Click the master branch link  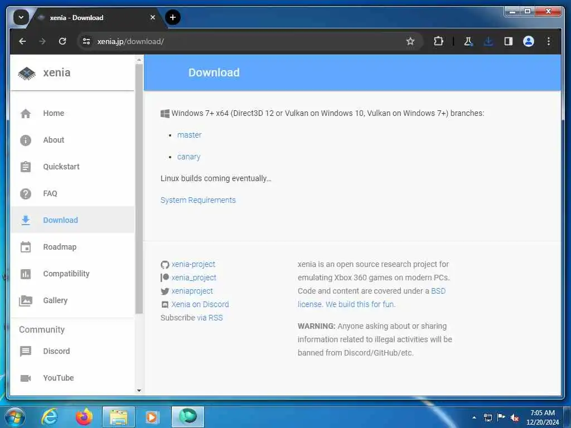pyautogui.click(x=189, y=135)
